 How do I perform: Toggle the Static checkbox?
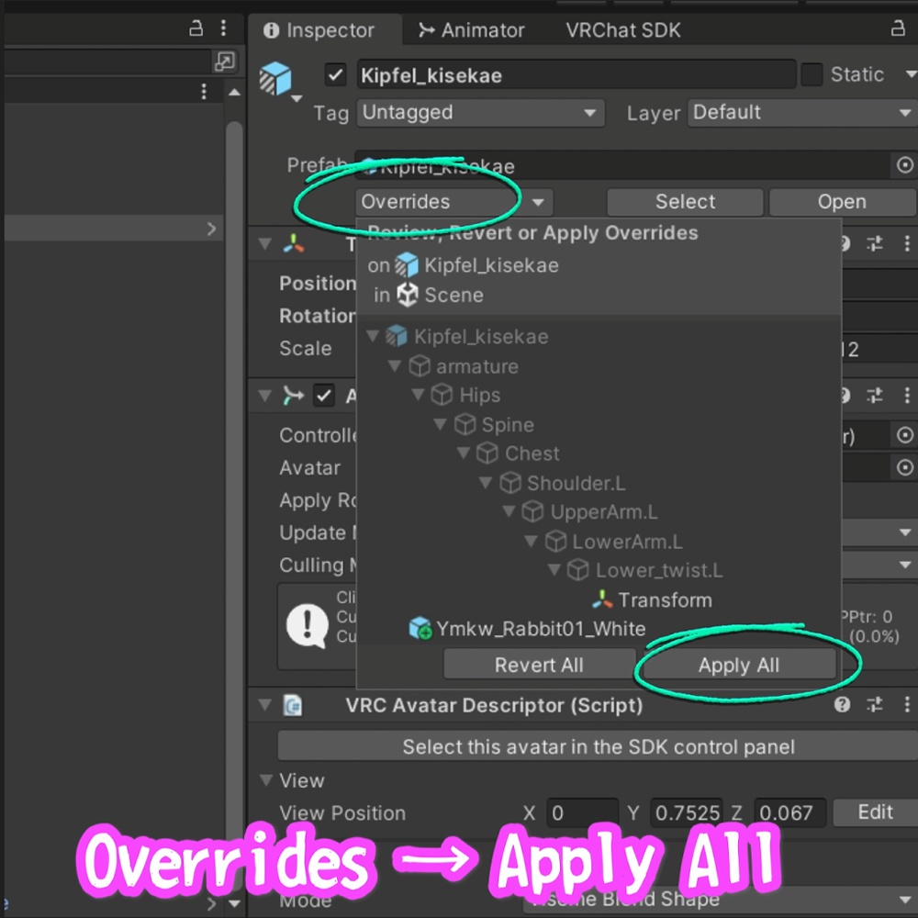[x=812, y=75]
